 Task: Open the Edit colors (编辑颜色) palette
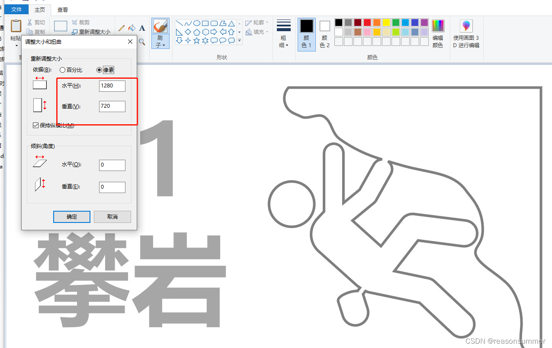(438, 34)
